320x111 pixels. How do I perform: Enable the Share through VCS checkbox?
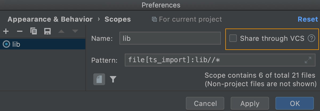coord(233,38)
